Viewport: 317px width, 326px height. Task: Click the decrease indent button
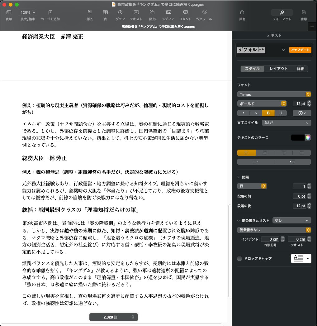(256, 161)
